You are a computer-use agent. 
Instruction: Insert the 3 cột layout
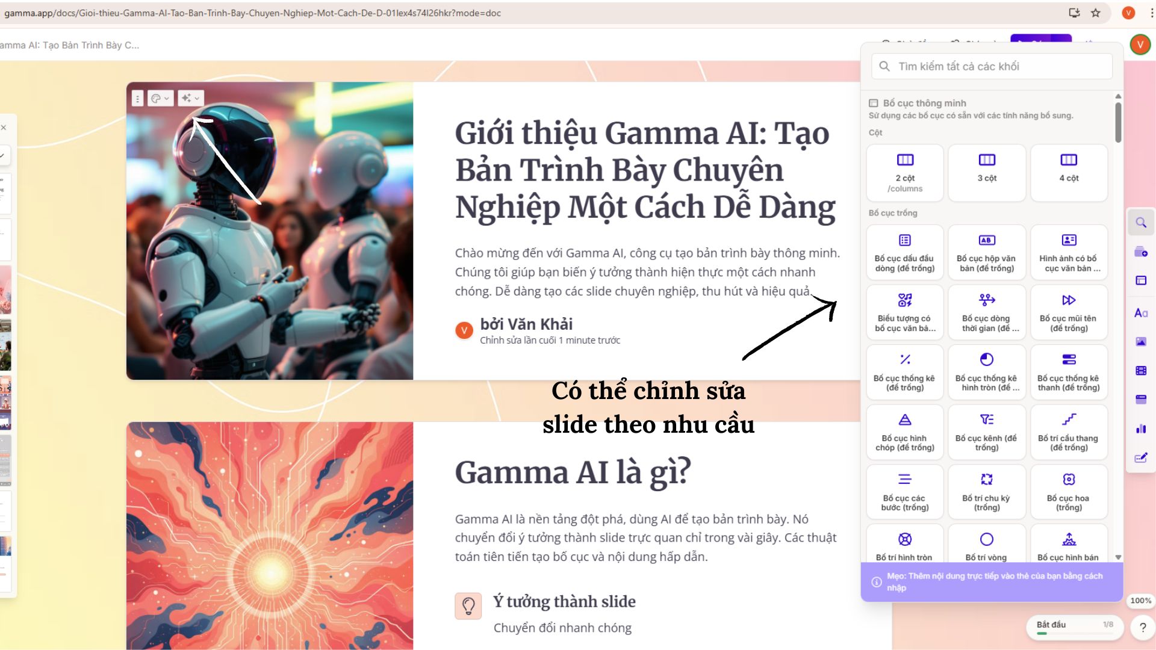(x=987, y=173)
